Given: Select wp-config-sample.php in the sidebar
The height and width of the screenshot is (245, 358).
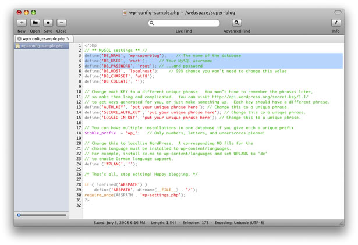Looking at the screenshot, I should tap(41, 46).
